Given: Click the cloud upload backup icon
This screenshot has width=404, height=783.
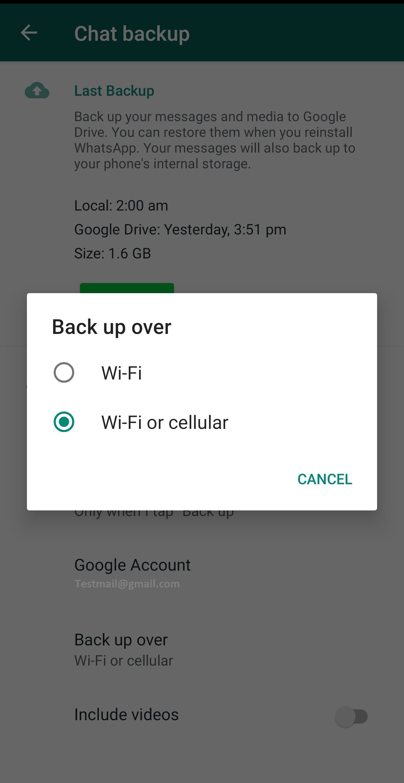Looking at the screenshot, I should pyautogui.click(x=37, y=90).
